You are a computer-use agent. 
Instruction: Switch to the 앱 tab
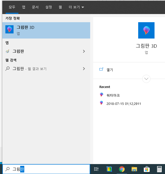point(23,7)
